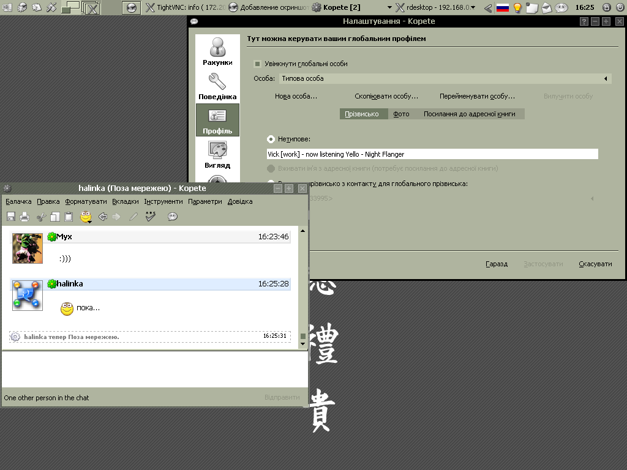The width and height of the screenshot is (627, 470).
Task: Click the Cut scissors icon
Action: [x=41, y=217]
